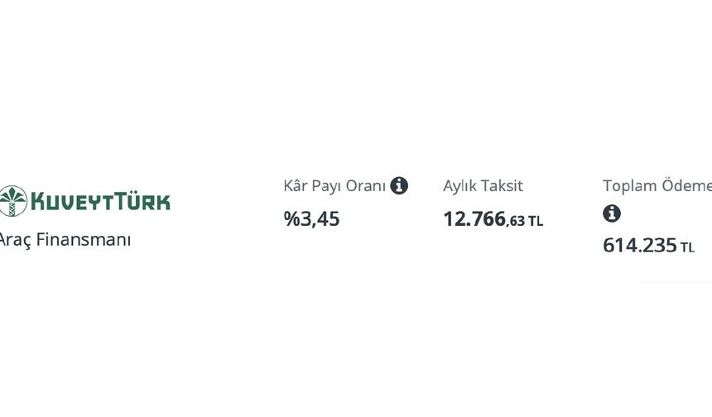
Task: Click the Kuveyt Türk palm tree emblem
Action: pos(12,201)
